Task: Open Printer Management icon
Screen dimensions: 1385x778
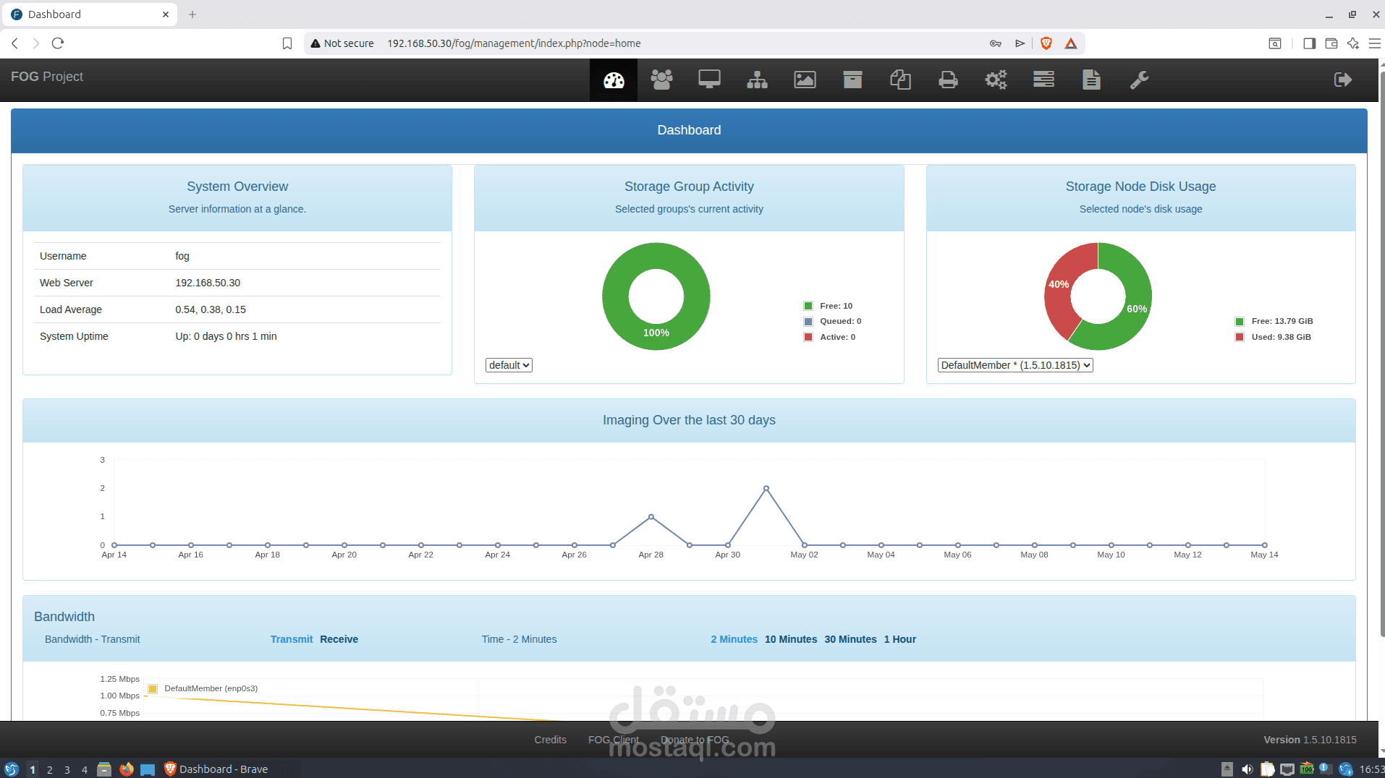Action: [948, 80]
